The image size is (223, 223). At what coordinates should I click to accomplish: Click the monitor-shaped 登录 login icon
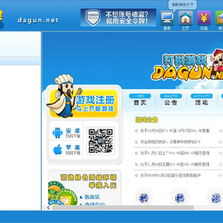pos(167,18)
